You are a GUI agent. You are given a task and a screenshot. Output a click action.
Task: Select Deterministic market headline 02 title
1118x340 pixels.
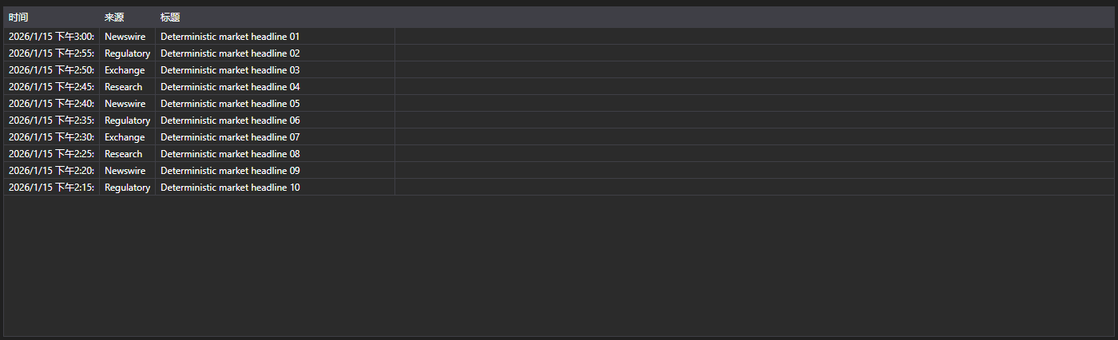230,53
